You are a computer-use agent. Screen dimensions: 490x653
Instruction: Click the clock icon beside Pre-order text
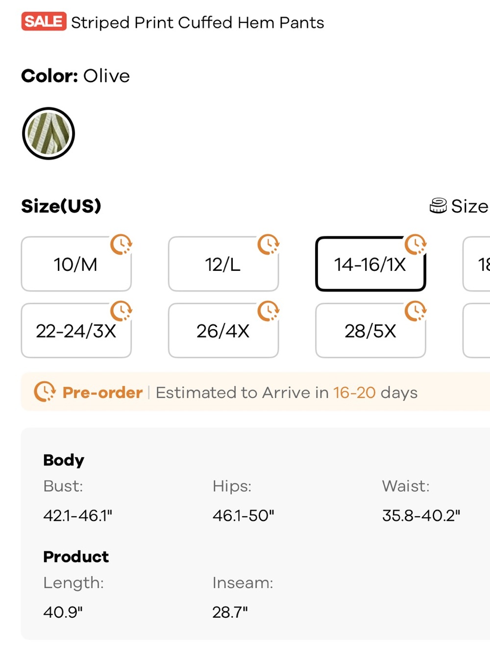tap(45, 392)
